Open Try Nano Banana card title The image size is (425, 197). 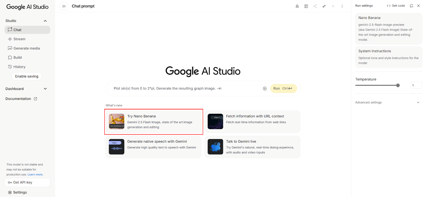[x=142, y=116]
